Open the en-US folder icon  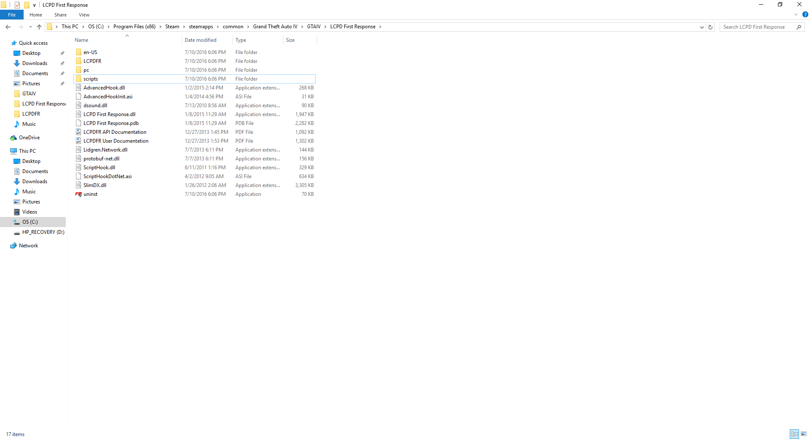point(78,52)
